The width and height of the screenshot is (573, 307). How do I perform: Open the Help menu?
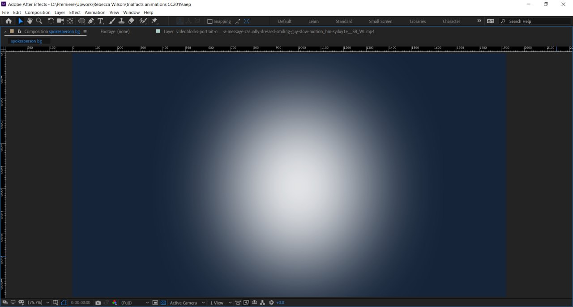149,13
